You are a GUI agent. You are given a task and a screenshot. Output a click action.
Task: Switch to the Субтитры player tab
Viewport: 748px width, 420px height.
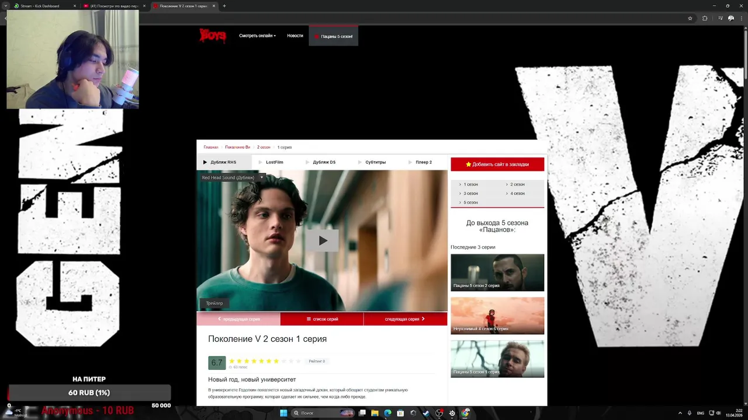point(375,162)
